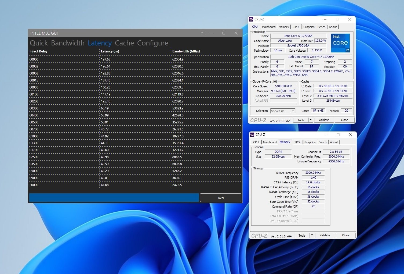Maximize the Intel MLC GUI window
This screenshot has height=274, width=404.
[224, 33]
